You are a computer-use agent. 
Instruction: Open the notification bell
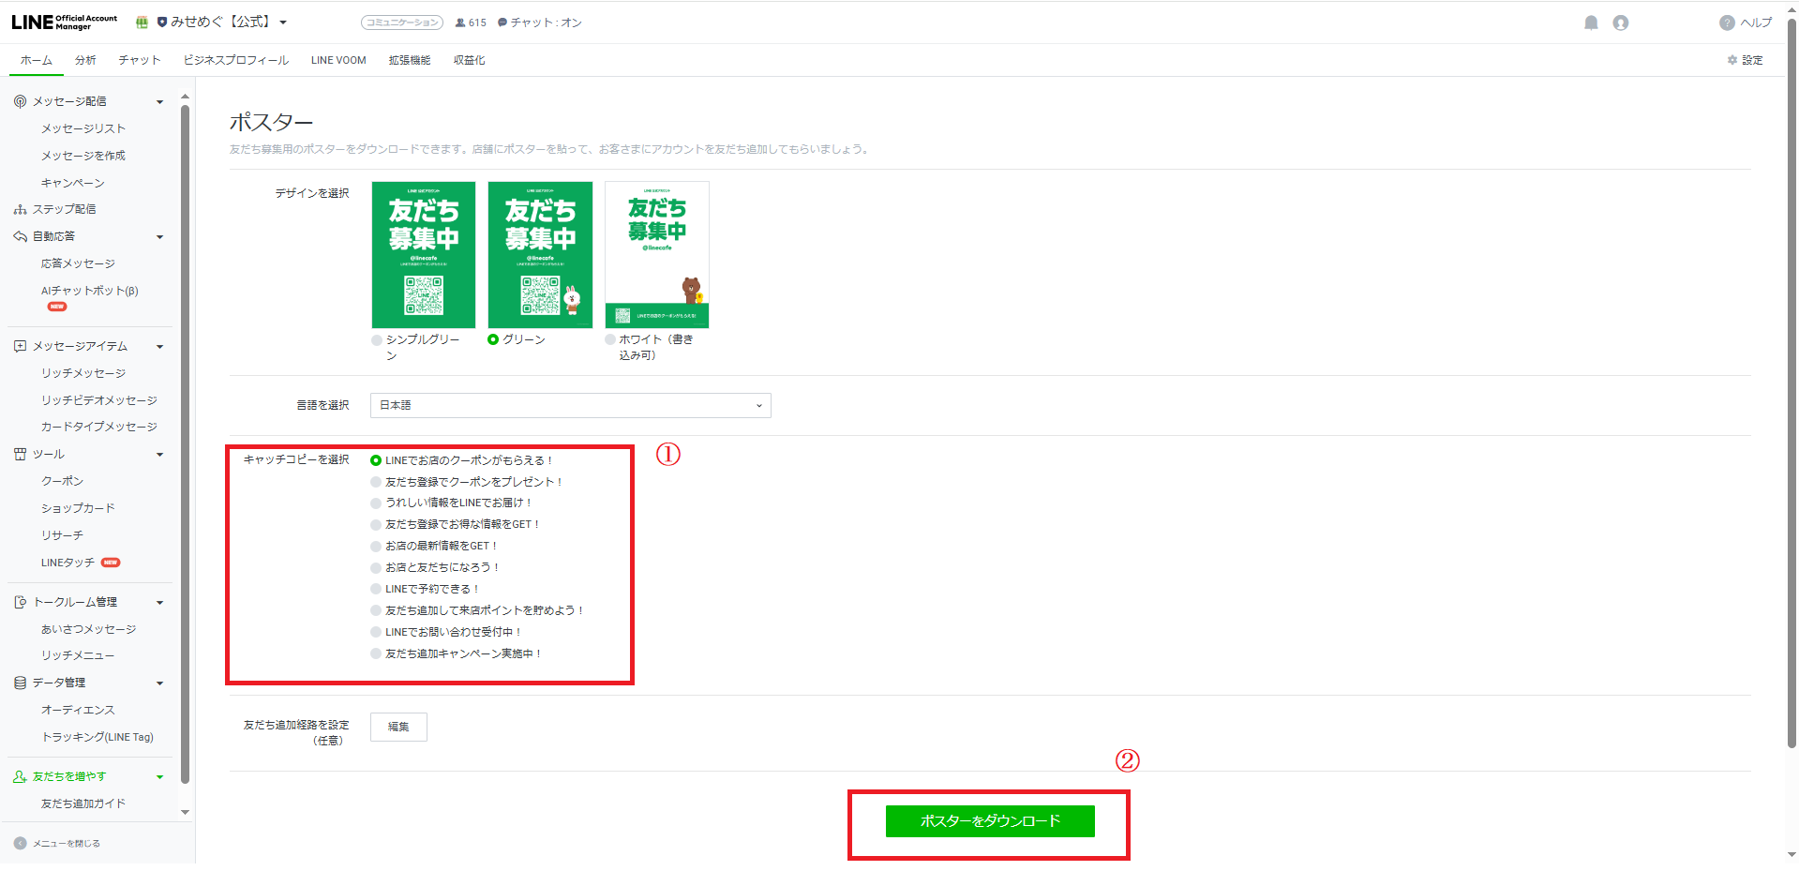(1591, 23)
